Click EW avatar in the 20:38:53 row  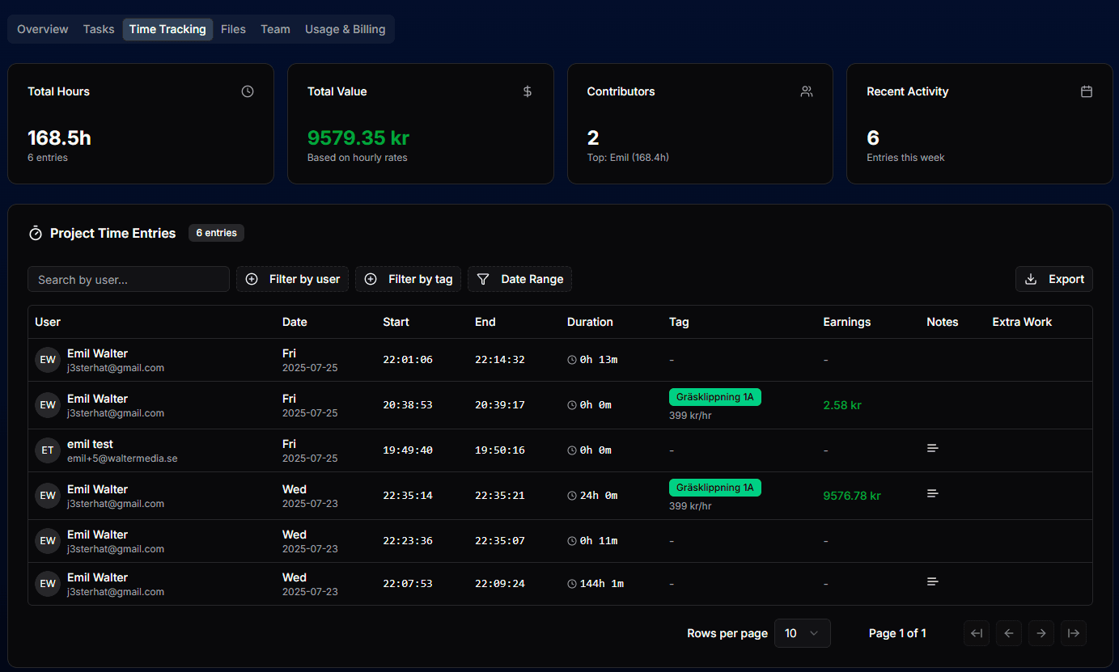48,405
